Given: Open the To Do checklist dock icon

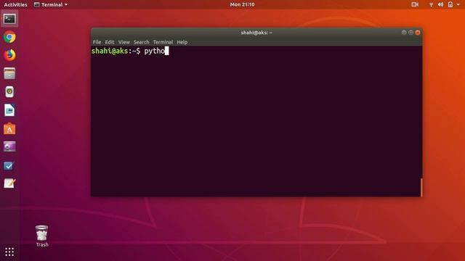Looking at the screenshot, I should point(9,165).
